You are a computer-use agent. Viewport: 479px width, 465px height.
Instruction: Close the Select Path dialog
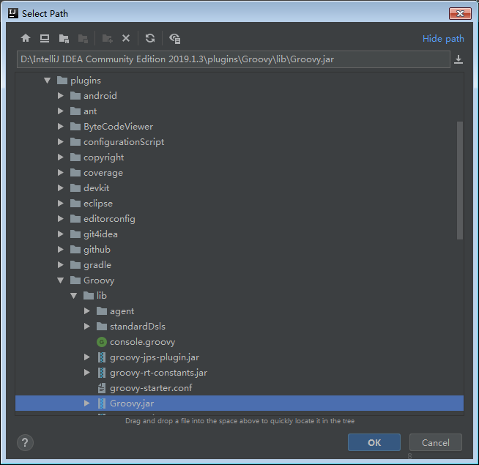coord(460,13)
